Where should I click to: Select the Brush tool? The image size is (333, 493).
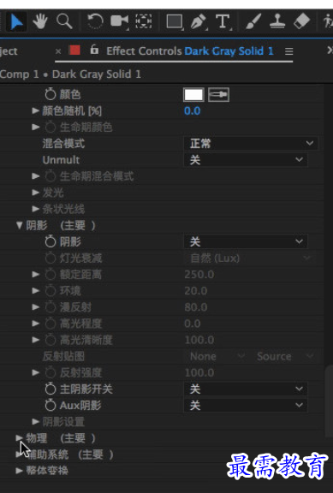(x=253, y=21)
